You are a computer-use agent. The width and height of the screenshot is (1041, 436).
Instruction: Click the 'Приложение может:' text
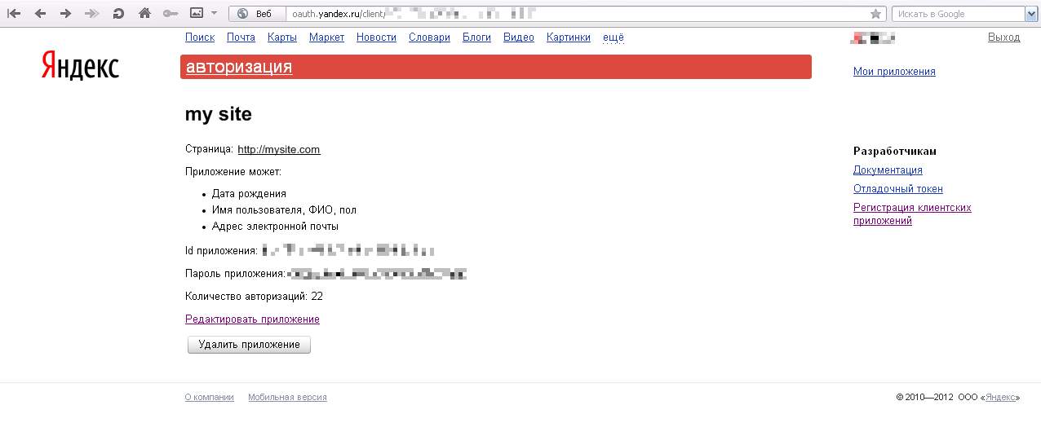coord(233,172)
